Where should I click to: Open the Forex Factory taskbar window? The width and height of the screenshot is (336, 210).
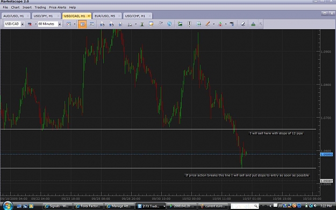click(88, 206)
